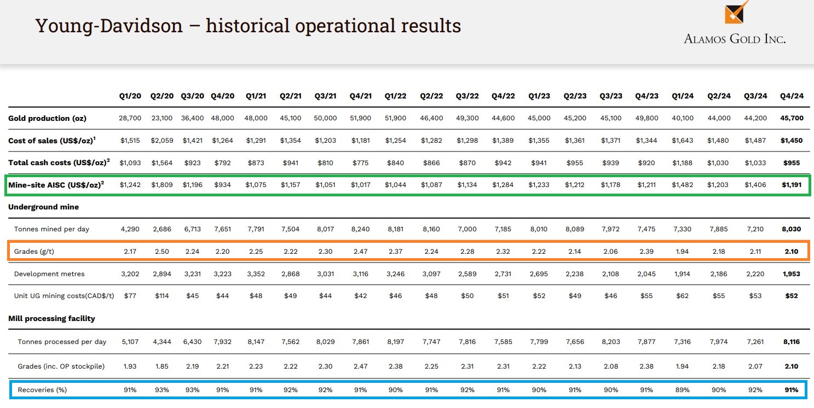Click the 4,290 tonnes mined value
The height and width of the screenshot is (408, 814).
(x=130, y=229)
